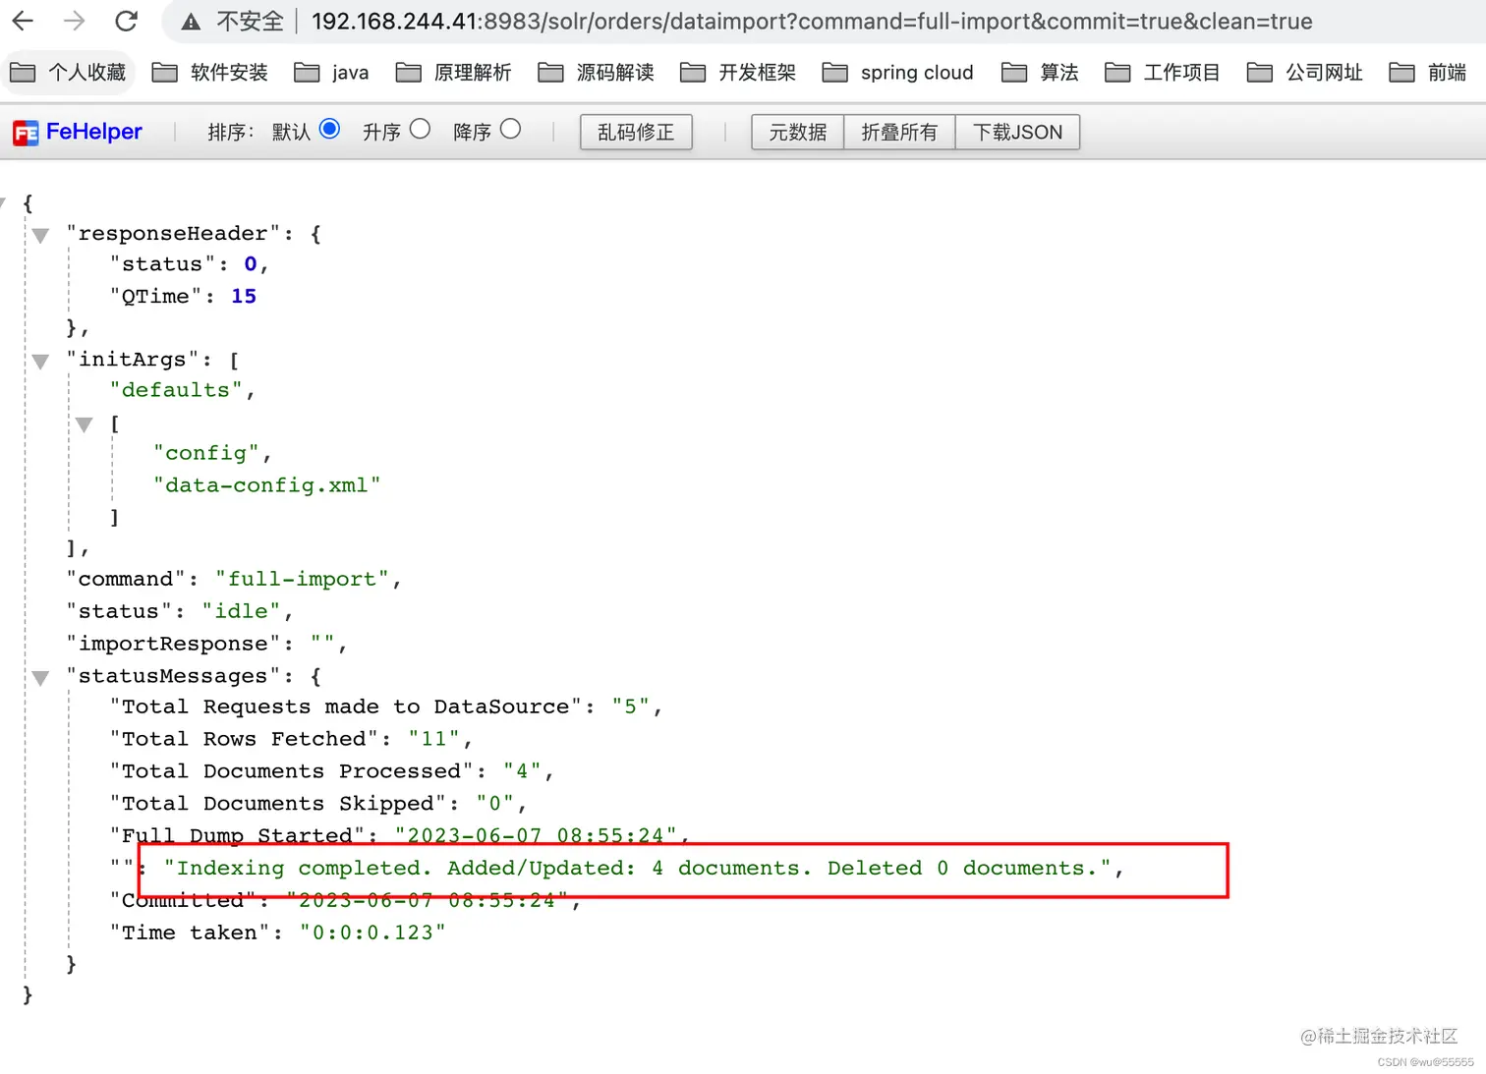
Task: Click the "full-import" command value
Action: (302, 580)
